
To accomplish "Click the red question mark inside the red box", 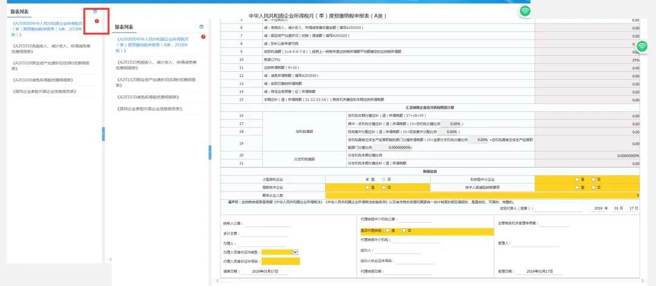I will point(97,21).
